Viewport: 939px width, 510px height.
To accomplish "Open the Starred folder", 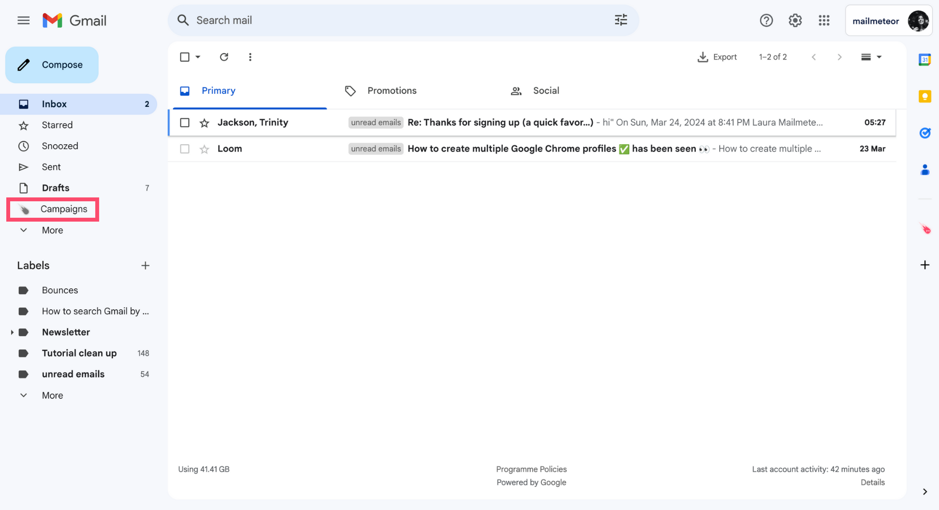I will coord(79,125).
